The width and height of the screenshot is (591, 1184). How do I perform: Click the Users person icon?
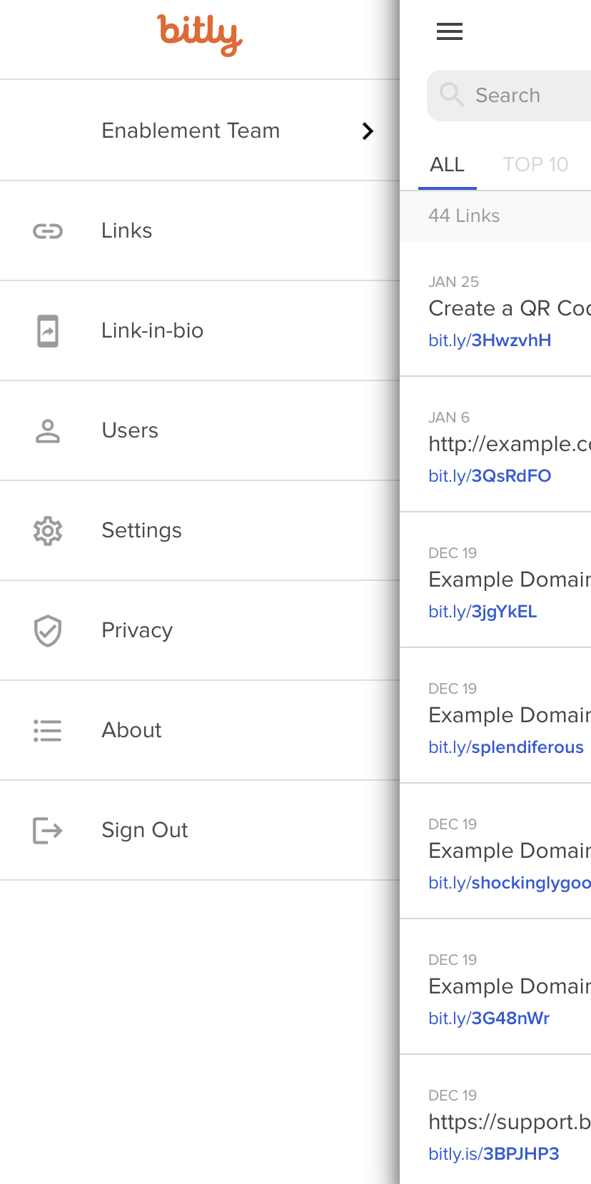(48, 431)
